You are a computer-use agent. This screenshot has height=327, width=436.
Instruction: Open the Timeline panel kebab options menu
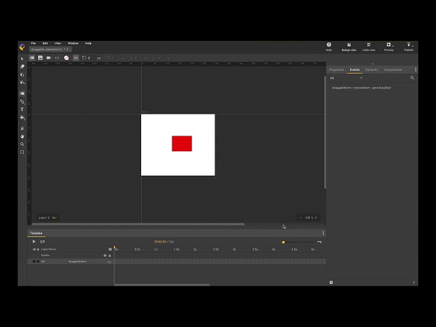tap(323, 233)
